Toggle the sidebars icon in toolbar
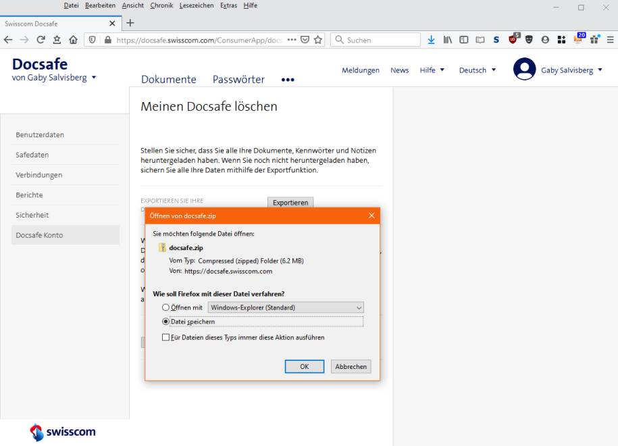The width and height of the screenshot is (618, 446). click(464, 40)
